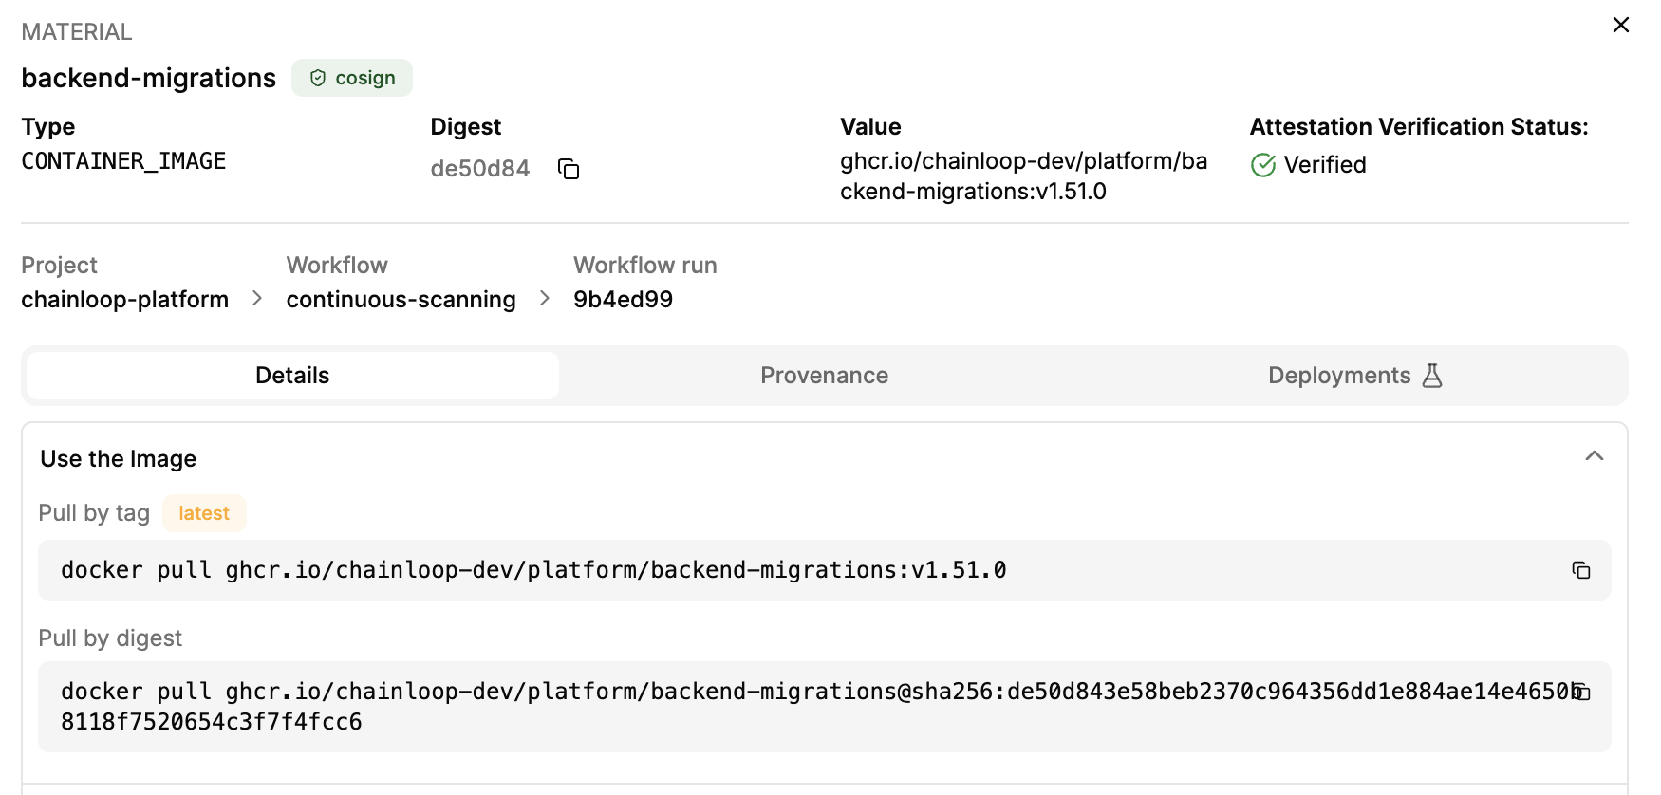Click the green Verified checkmark icon

coord(1262,165)
